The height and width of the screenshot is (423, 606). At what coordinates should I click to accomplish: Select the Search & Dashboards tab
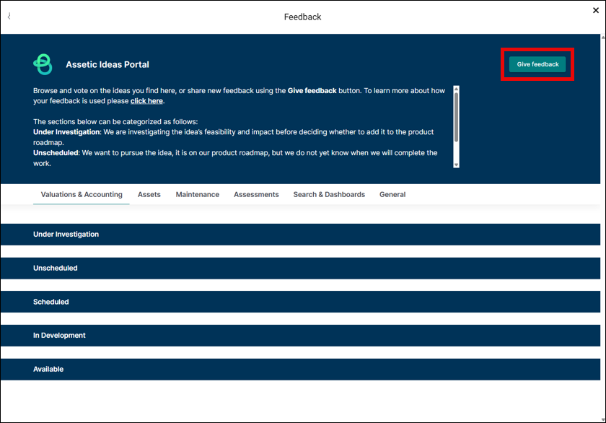329,194
